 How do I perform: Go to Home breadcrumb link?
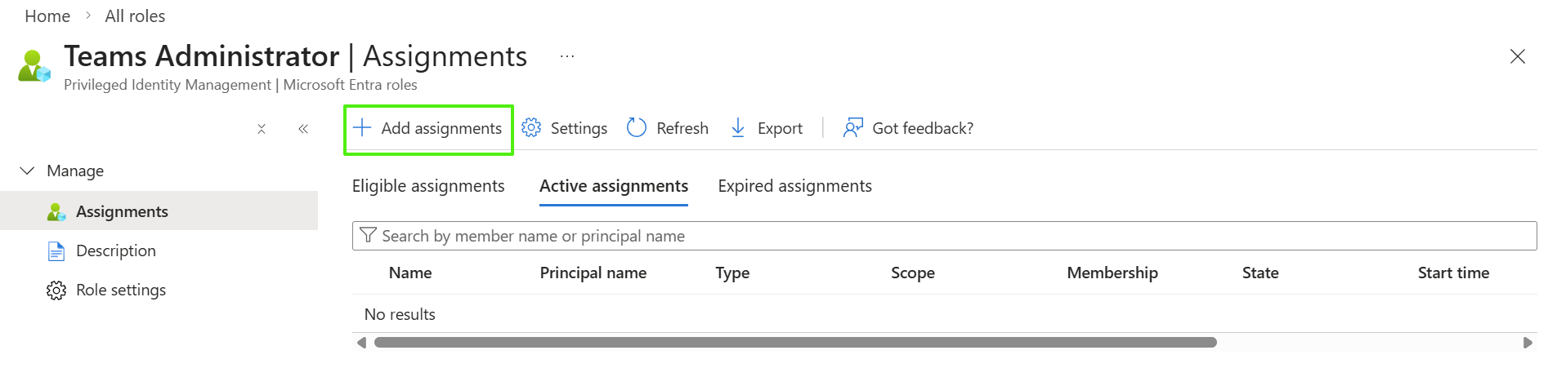coord(47,16)
